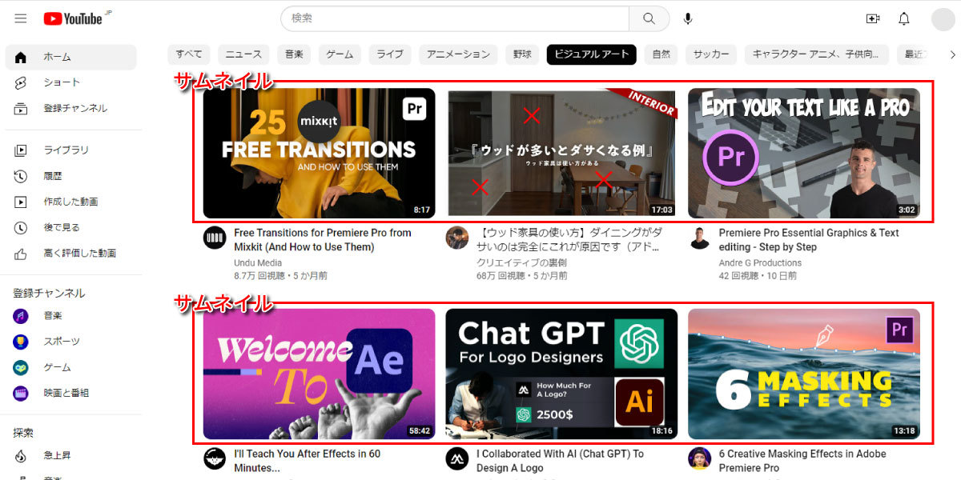The image size is (961, 480).
Task: Click the Masking Effects video's channel avatar
Action: click(x=699, y=458)
